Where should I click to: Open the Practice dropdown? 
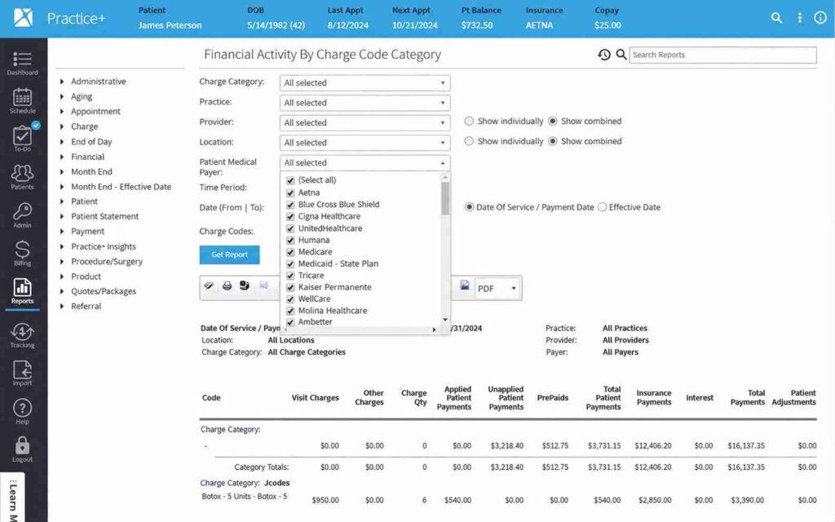(364, 103)
